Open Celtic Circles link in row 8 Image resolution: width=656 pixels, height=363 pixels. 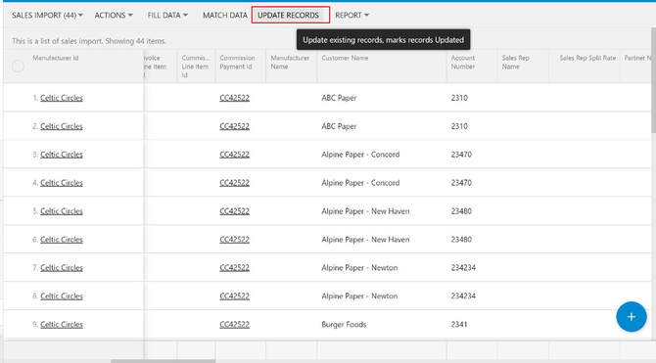click(x=61, y=296)
